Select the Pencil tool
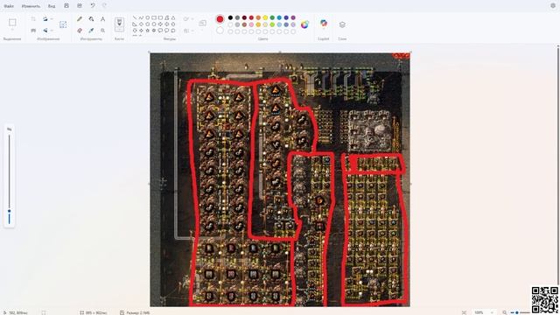The width and height of the screenshot is (560, 315). click(80, 19)
